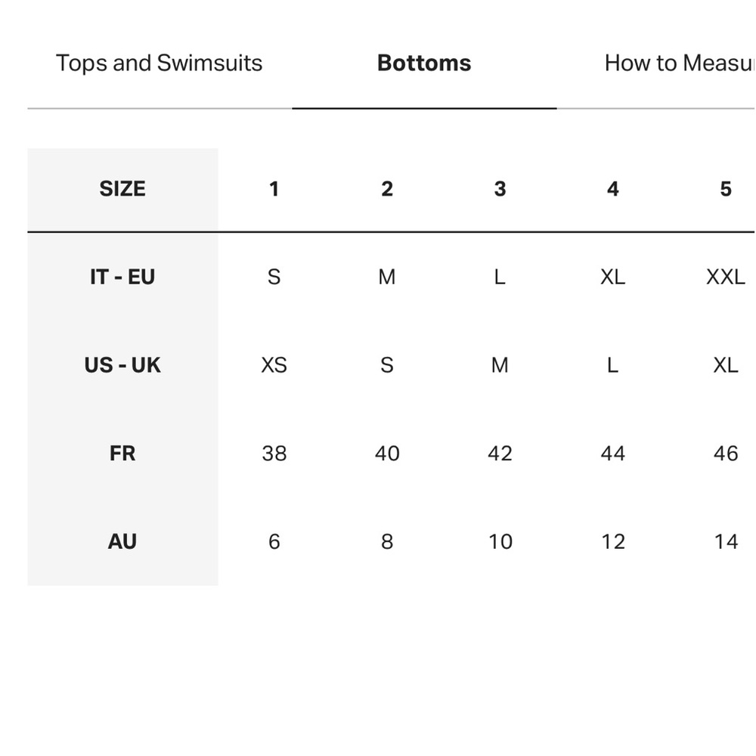This screenshot has height=756, width=756.
Task: Click FR size 38 cell
Action: pos(274,454)
